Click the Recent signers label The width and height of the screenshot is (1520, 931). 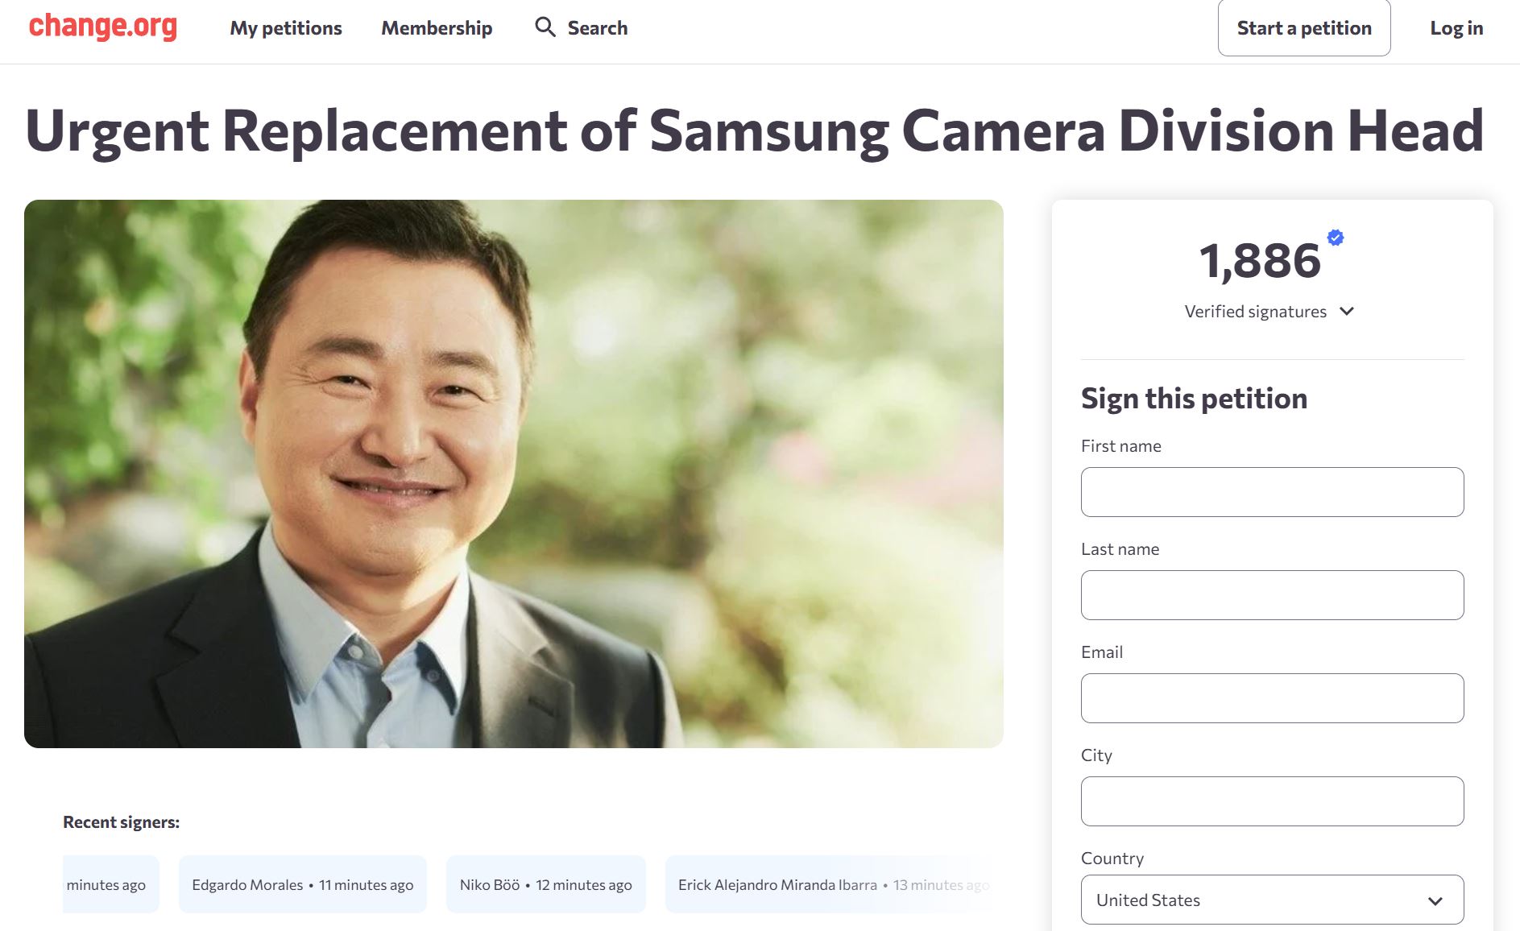(122, 822)
